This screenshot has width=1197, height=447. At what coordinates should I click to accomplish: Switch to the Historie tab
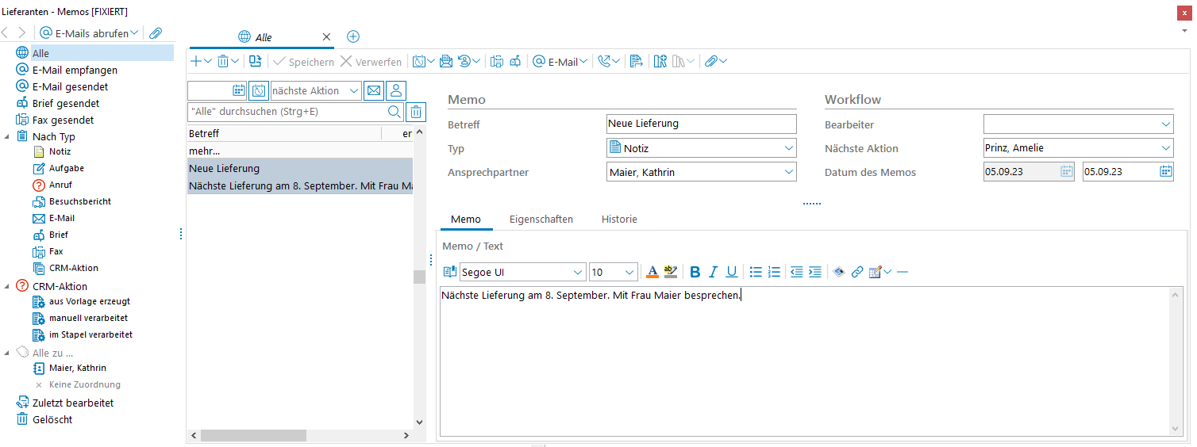click(x=619, y=219)
